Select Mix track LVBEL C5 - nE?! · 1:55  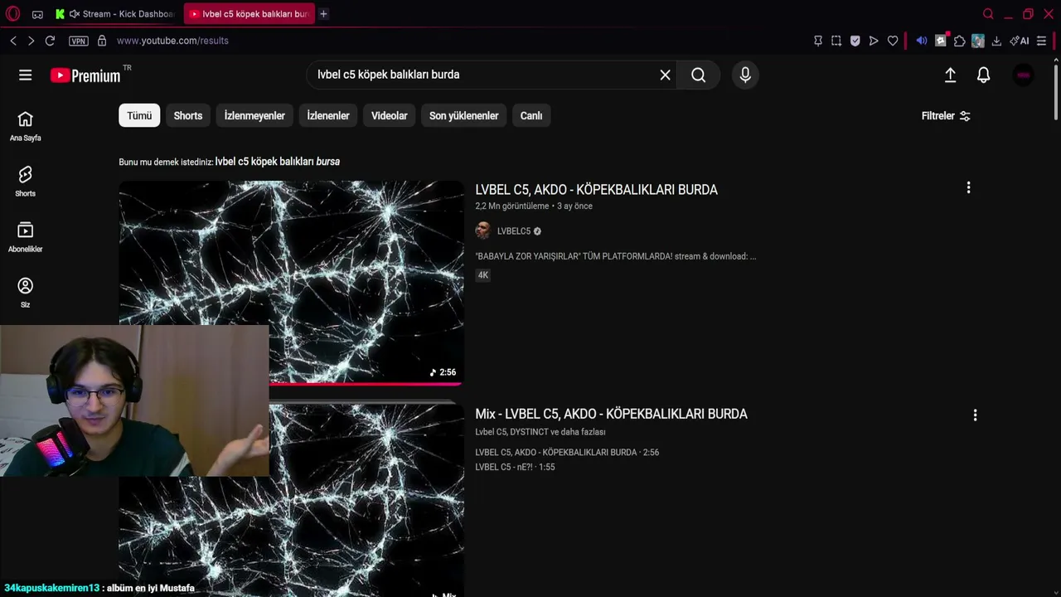click(515, 468)
